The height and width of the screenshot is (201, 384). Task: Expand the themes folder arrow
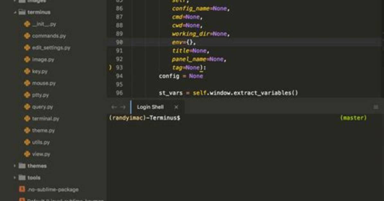point(15,166)
